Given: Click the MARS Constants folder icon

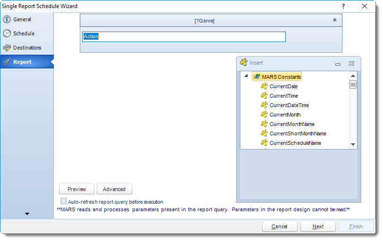Looking at the screenshot, I should tap(257, 76).
